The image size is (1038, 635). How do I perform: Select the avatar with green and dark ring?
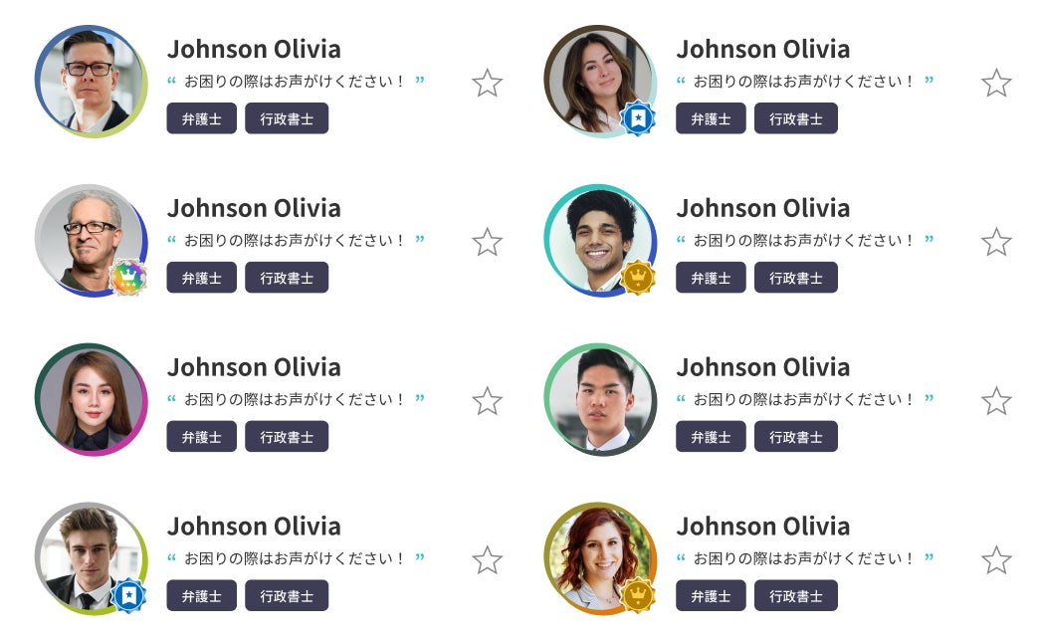tap(600, 399)
